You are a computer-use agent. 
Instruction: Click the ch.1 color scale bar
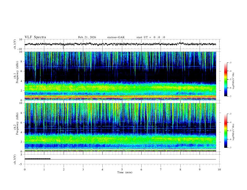[226, 79]
